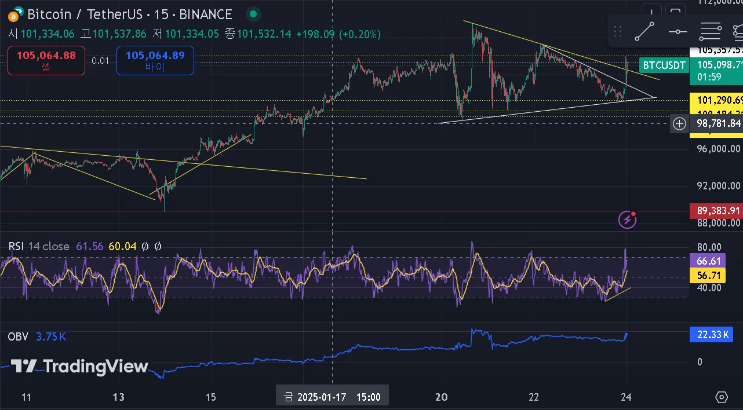743x410 pixels.
Task: Click the 96,000.00 price axis label
Action: click(717, 148)
